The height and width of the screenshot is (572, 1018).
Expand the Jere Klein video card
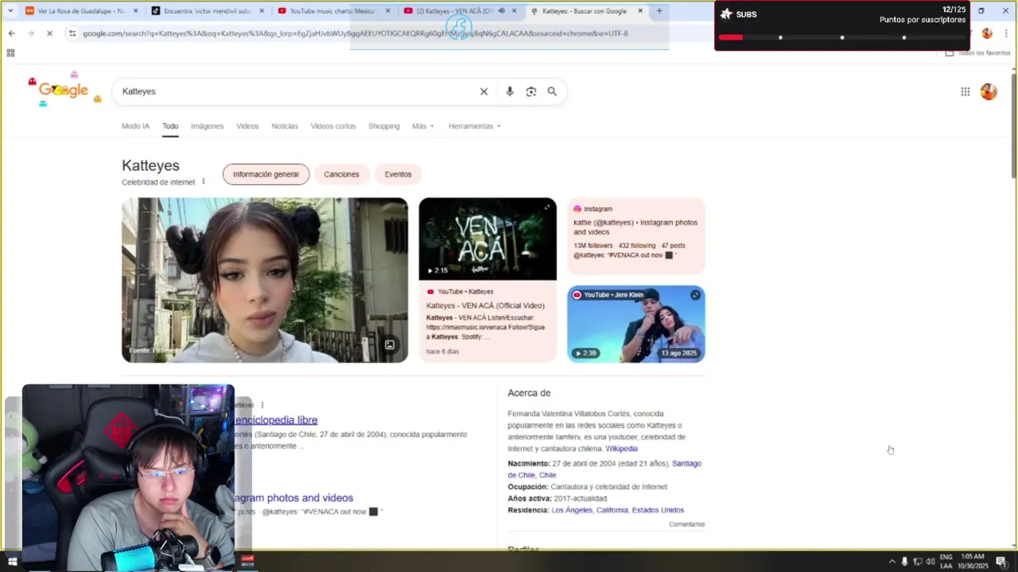(695, 295)
